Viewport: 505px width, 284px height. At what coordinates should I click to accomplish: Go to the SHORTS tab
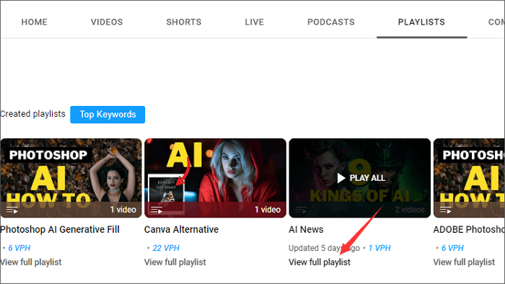[x=183, y=22]
